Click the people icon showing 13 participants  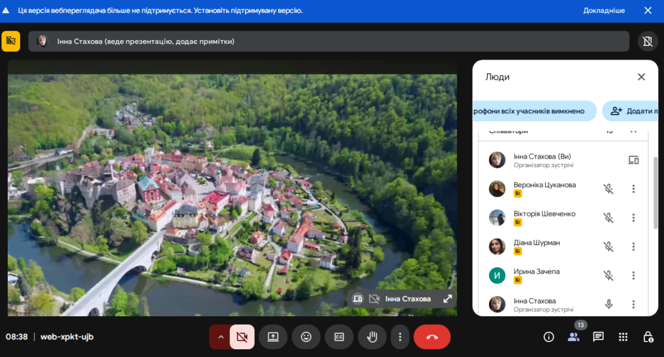coord(573,337)
